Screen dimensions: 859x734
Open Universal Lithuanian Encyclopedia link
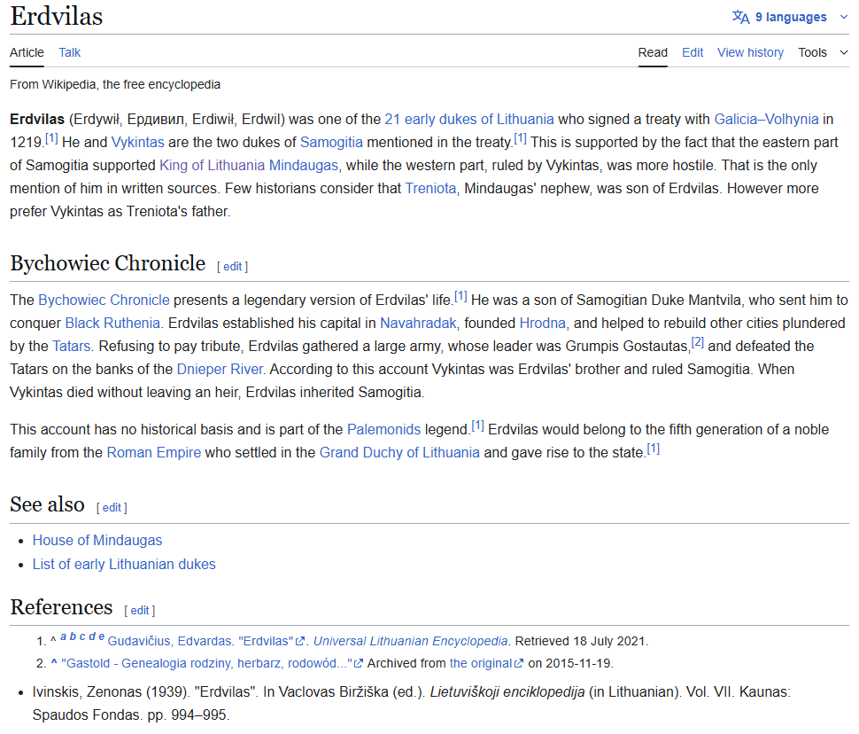coord(411,641)
